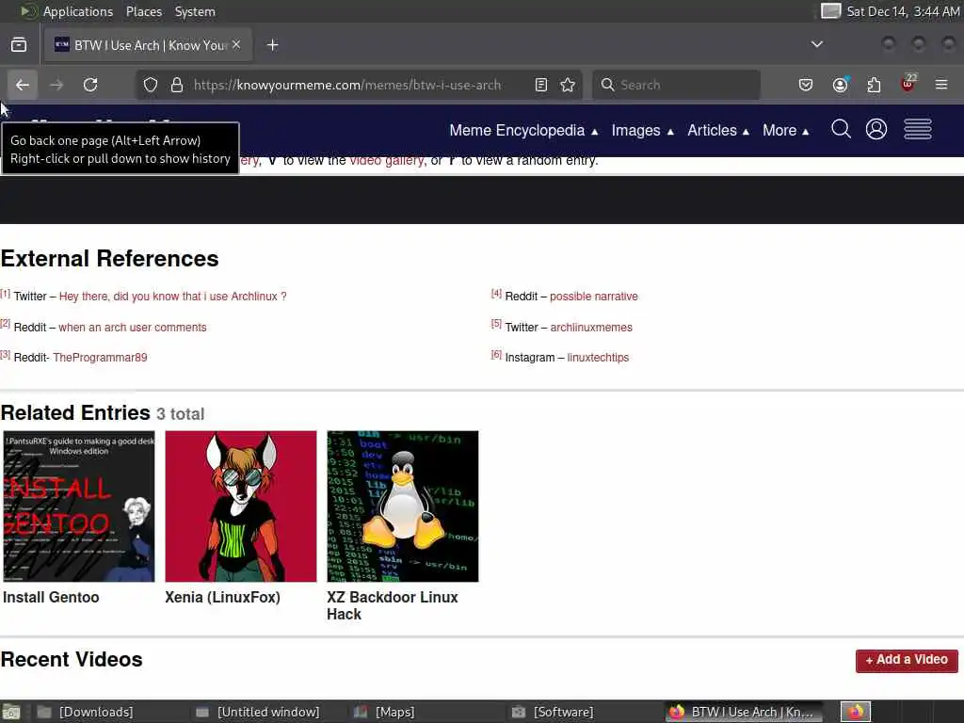Open the extensions puzzle icon
Viewport: 964px width, 723px height.
[875, 85]
